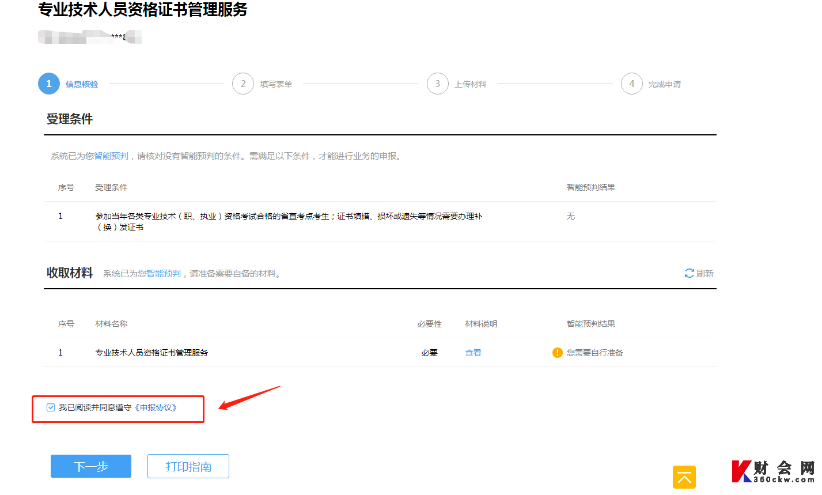The width and height of the screenshot is (822, 495).
Task: Click the 完成申请 step label
Action: 665,84
